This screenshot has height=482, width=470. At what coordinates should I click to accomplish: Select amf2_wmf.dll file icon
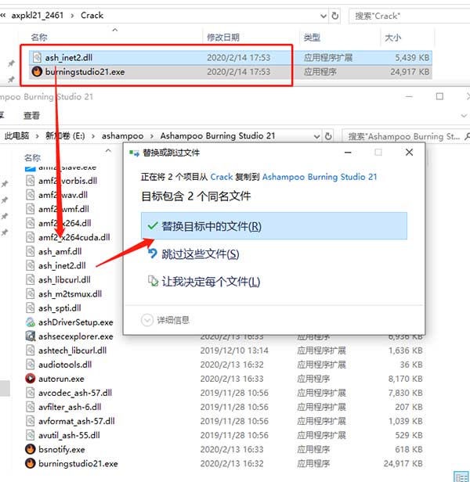click(x=31, y=209)
